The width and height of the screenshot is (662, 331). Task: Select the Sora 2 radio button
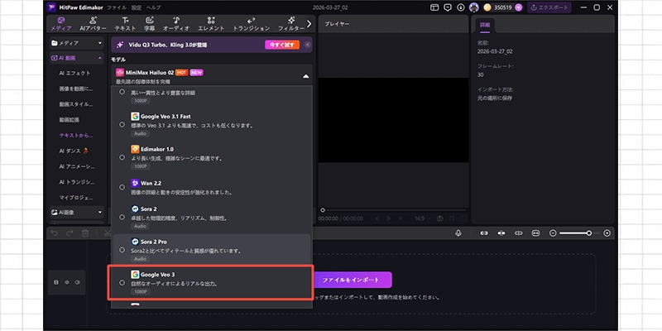[x=122, y=217]
